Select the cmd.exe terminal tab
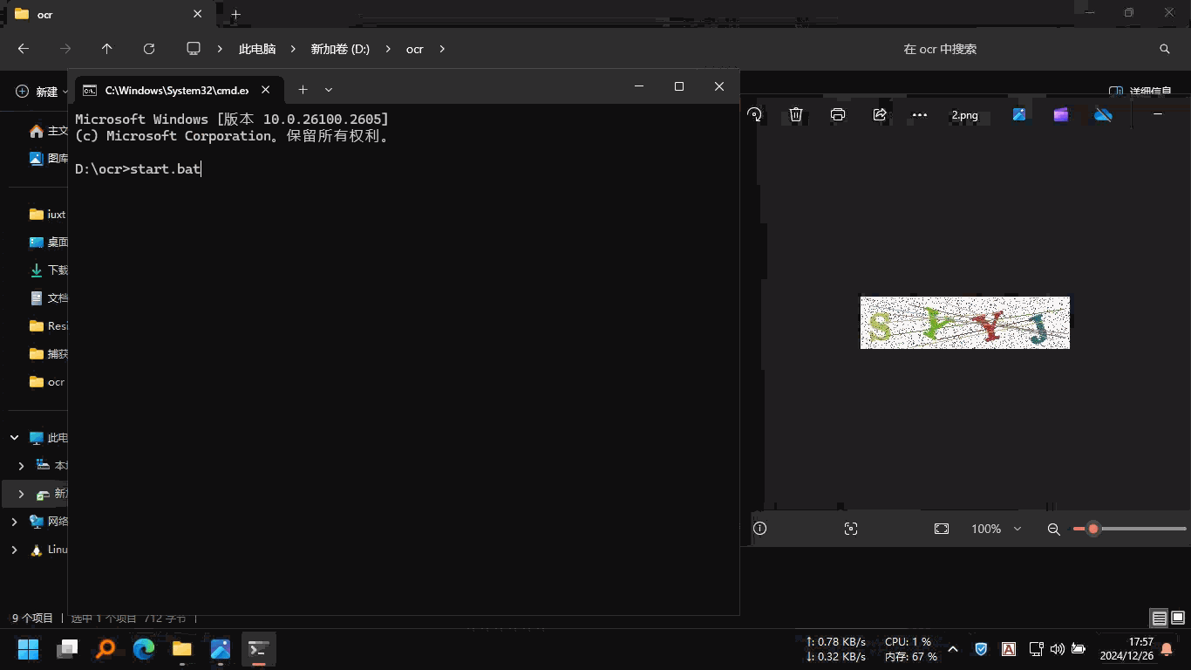 [174, 90]
